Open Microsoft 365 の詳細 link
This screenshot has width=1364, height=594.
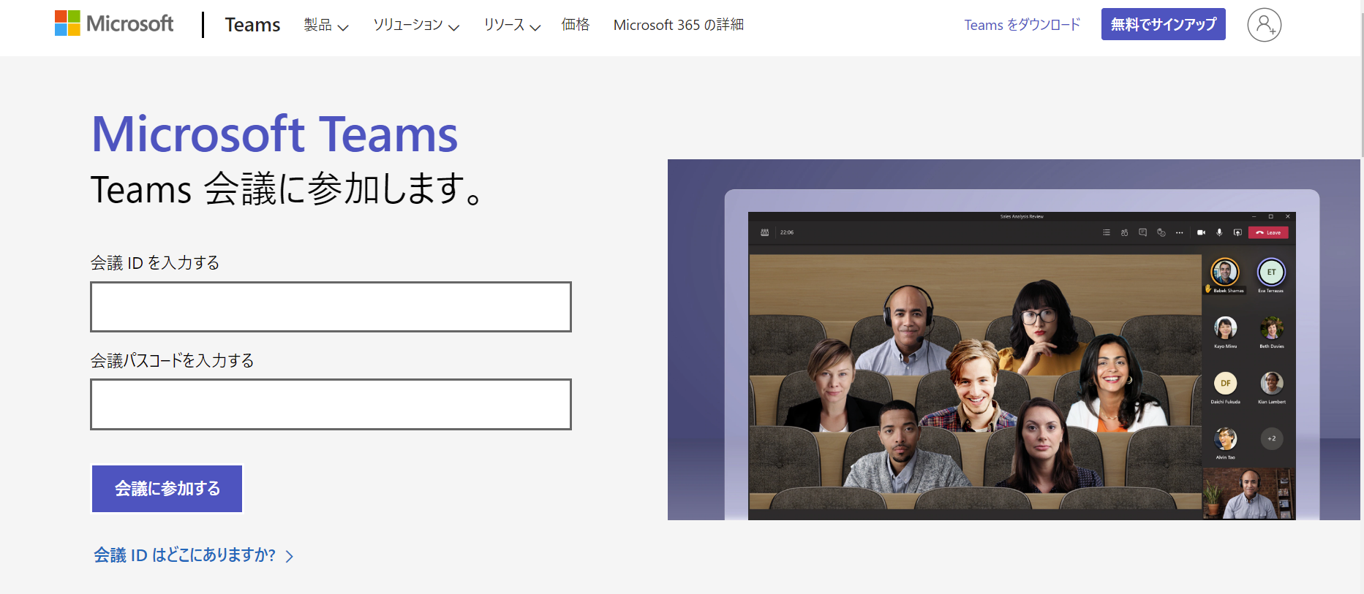point(679,25)
